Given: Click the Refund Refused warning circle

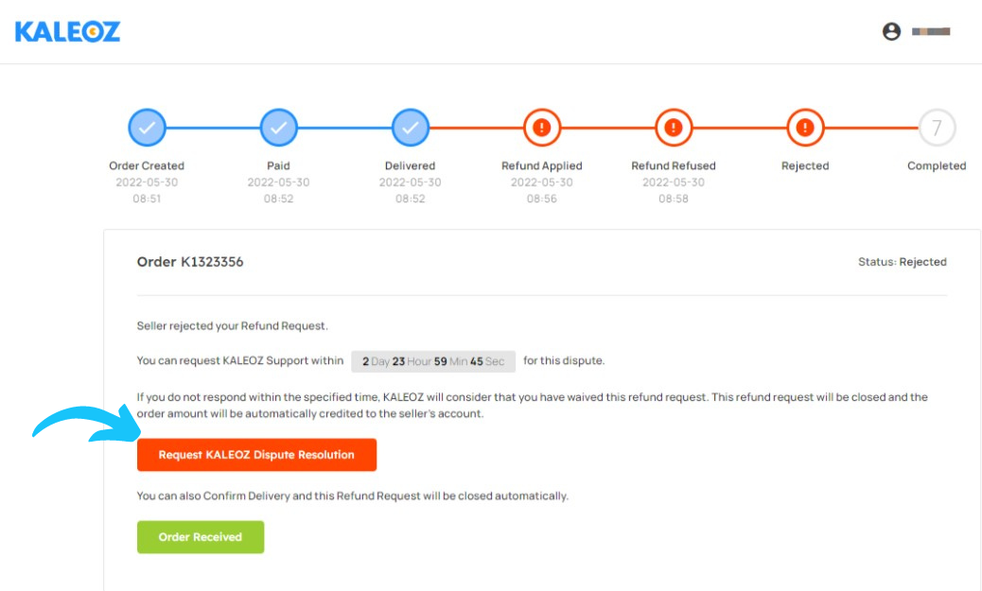Looking at the screenshot, I should point(674,128).
